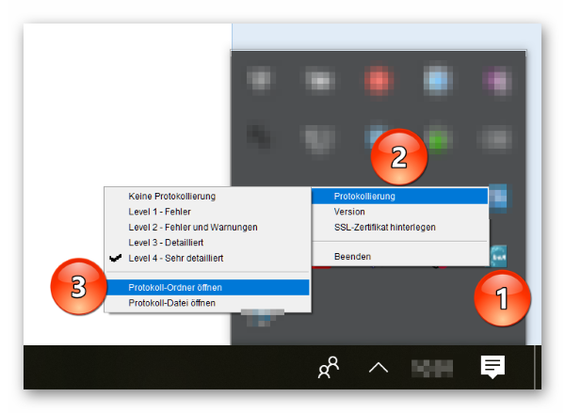565x413 pixels.
Task: Open the Action Center notification icon
Action: point(492,367)
